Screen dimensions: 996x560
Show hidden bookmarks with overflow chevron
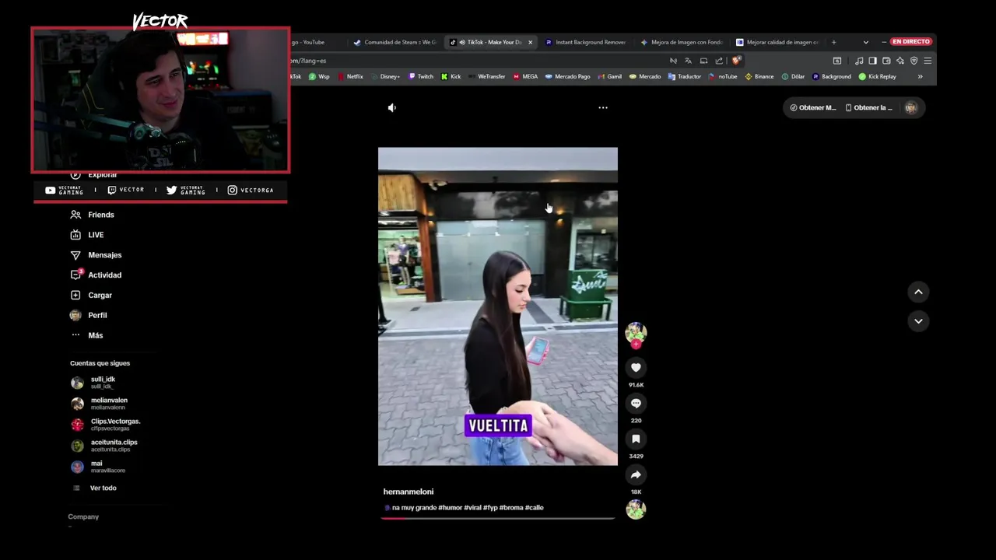(x=921, y=76)
